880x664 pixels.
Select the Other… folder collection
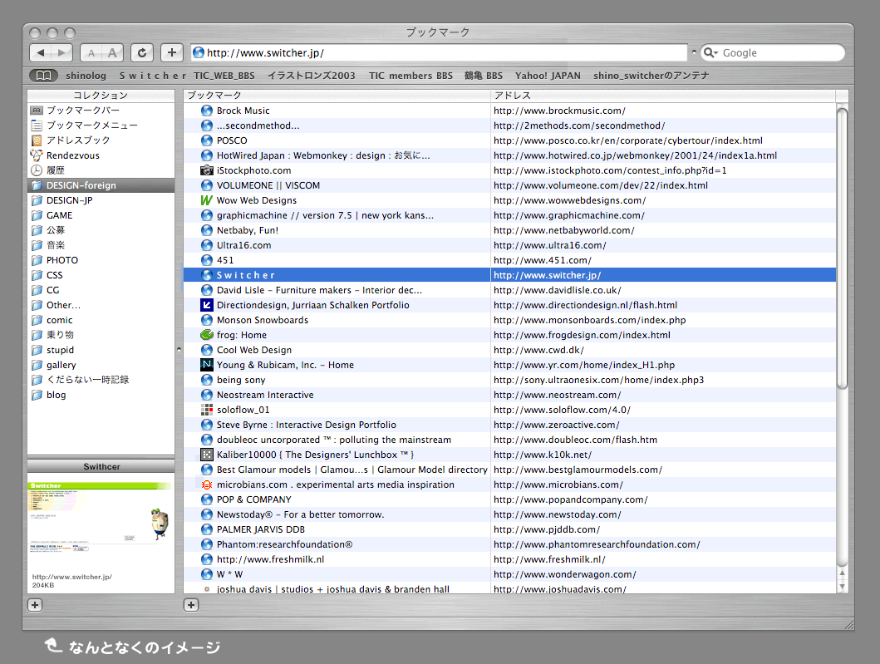click(x=101, y=305)
